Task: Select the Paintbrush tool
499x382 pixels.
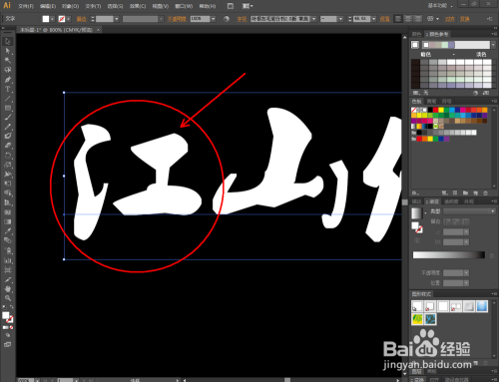Action: point(8,117)
